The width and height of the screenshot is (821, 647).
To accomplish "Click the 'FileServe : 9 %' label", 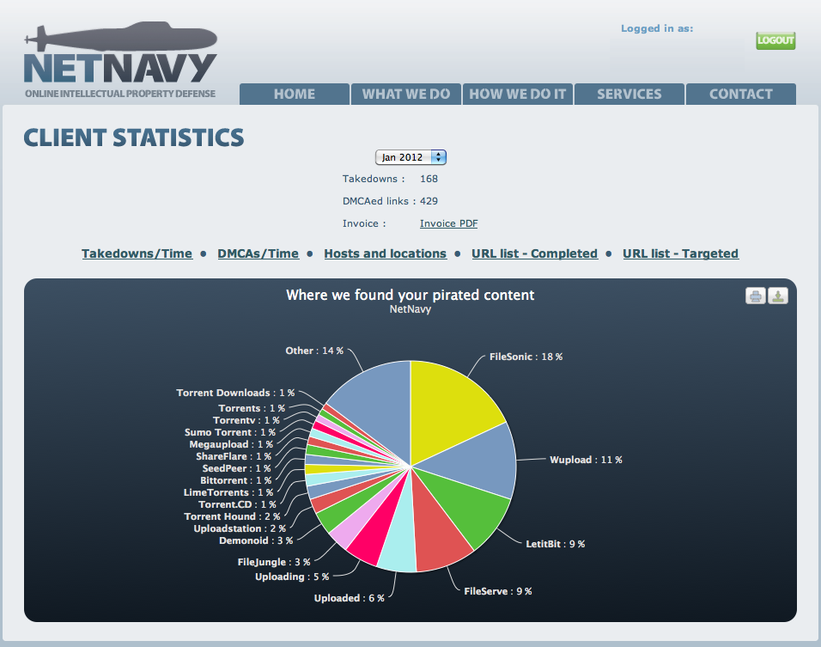I will 498,591.
